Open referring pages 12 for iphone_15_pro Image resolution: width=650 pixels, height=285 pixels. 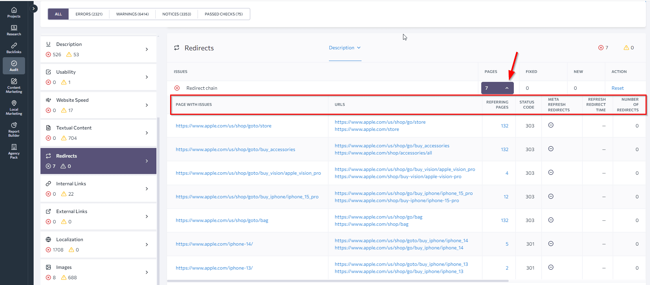[x=506, y=197]
